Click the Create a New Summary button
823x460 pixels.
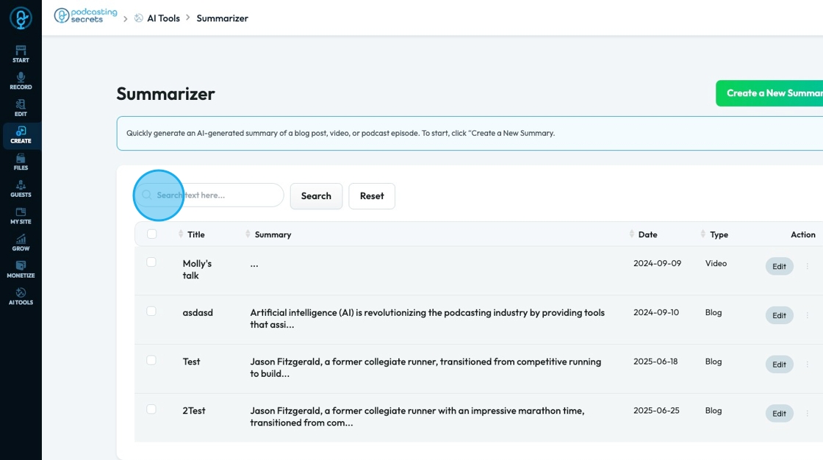pos(772,93)
